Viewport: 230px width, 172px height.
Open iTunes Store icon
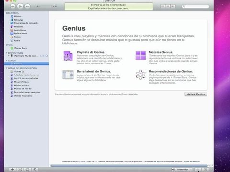[x=12, y=48]
